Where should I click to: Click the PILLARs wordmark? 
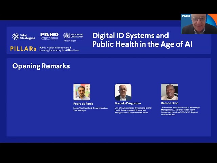pos(23,49)
